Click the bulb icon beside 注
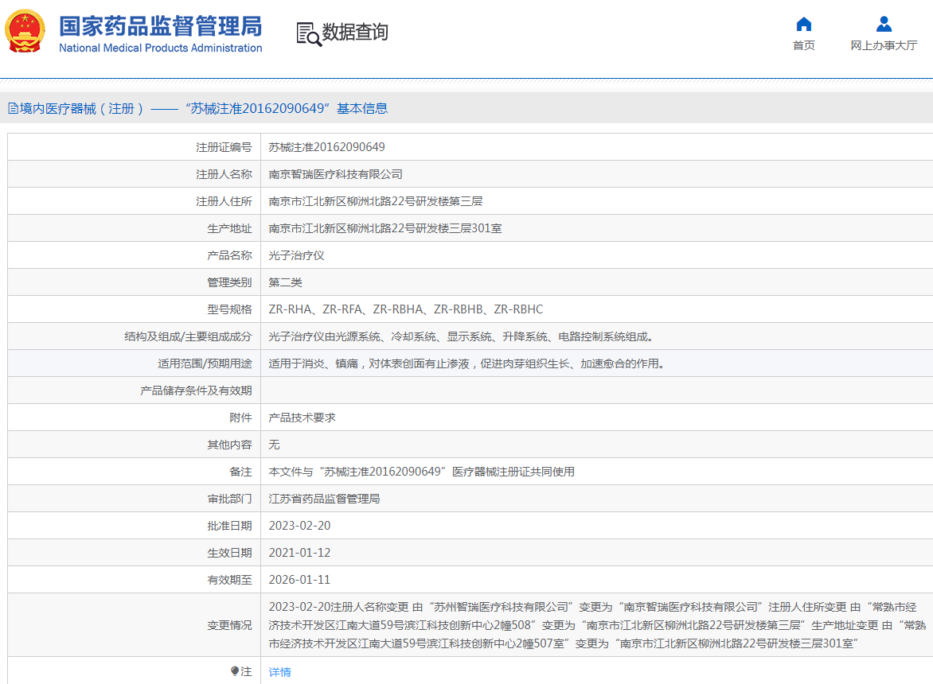933x684 pixels. click(x=235, y=671)
